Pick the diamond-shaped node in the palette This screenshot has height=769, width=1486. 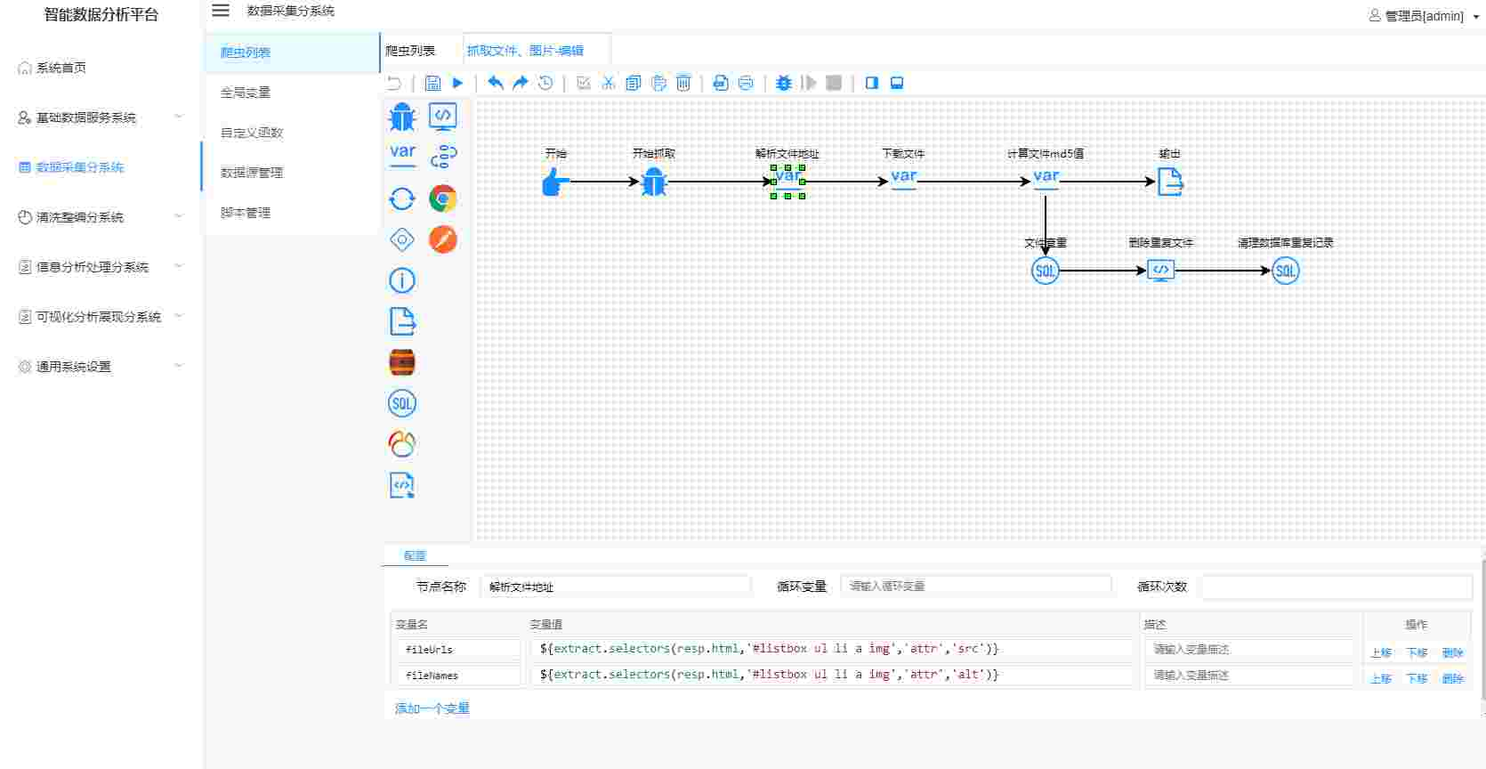coord(402,239)
